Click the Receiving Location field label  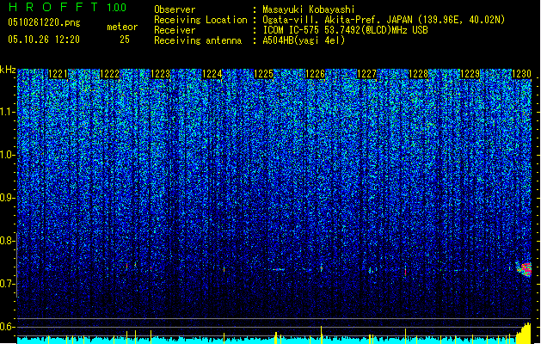pos(200,20)
